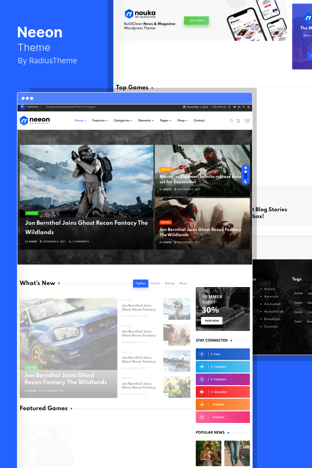Click the Instagram Followers social icon

pyautogui.click(x=202, y=379)
